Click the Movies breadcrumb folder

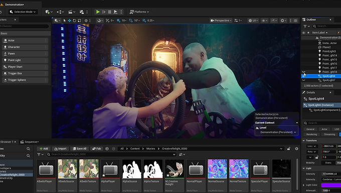coord(150,149)
